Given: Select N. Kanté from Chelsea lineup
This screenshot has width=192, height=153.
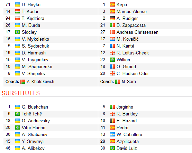Looking at the screenshot, I should tap(125, 46).
